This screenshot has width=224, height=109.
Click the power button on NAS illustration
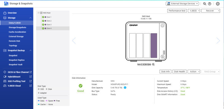pyautogui.click(x=162, y=26)
